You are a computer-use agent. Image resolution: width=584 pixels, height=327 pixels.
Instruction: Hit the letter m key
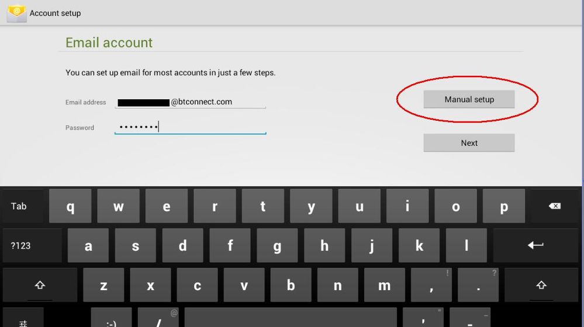(384, 285)
